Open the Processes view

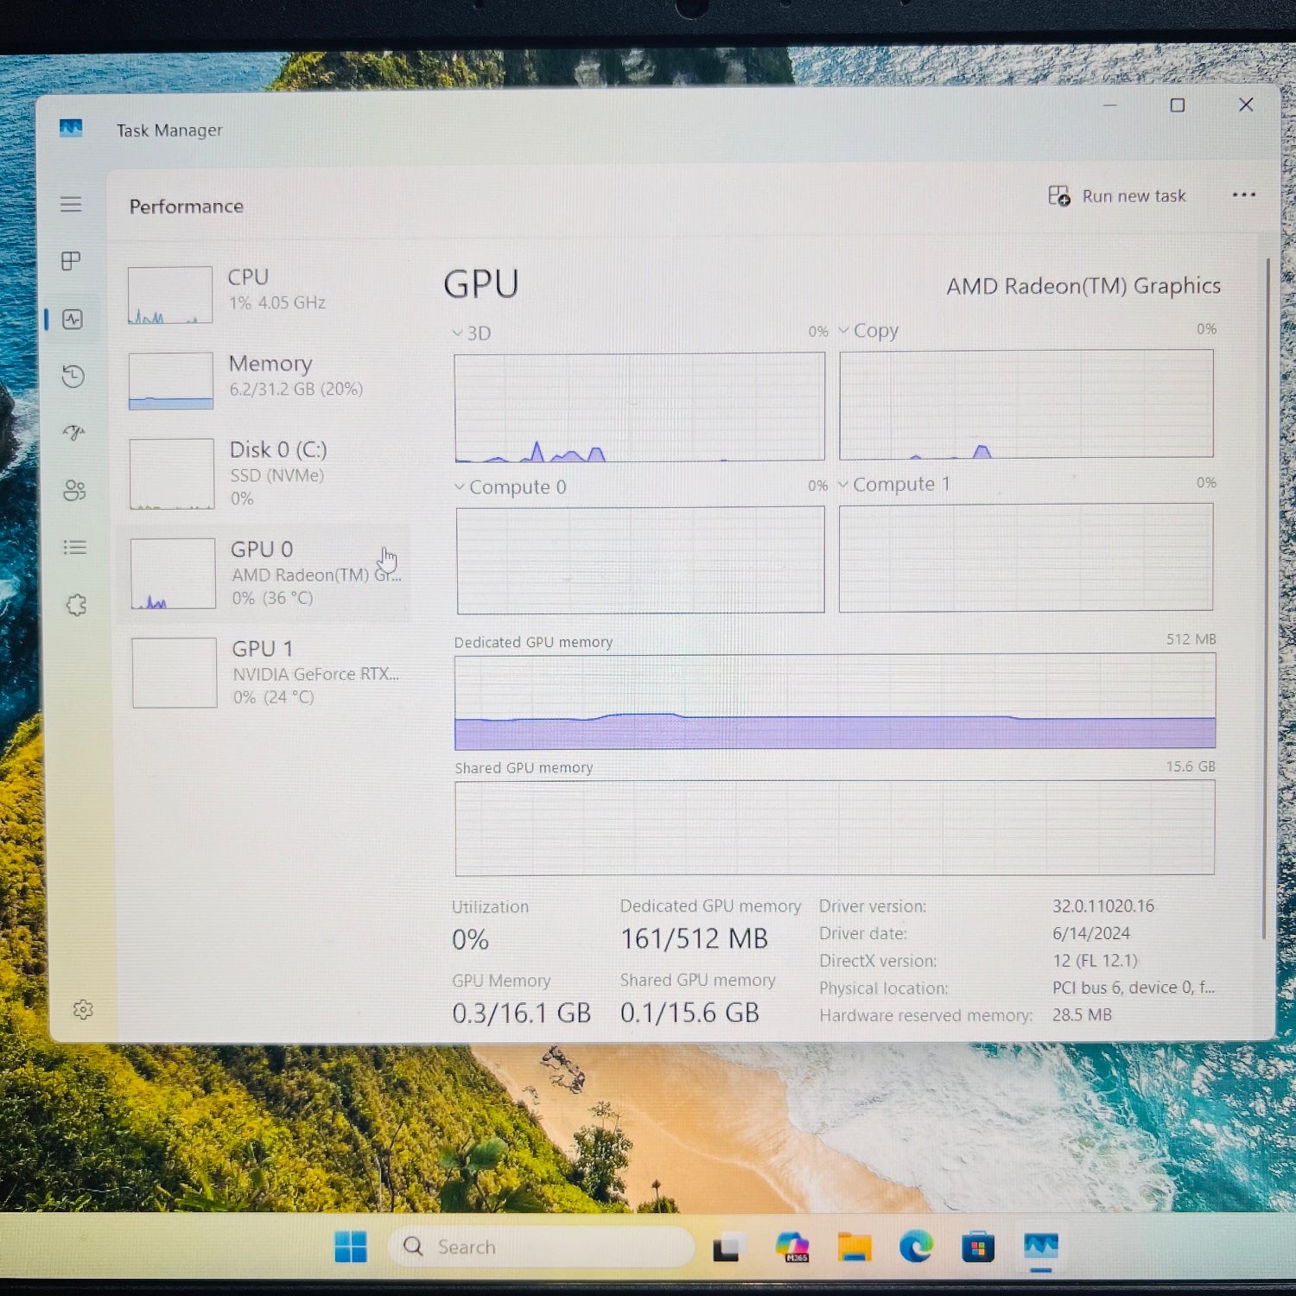click(73, 262)
